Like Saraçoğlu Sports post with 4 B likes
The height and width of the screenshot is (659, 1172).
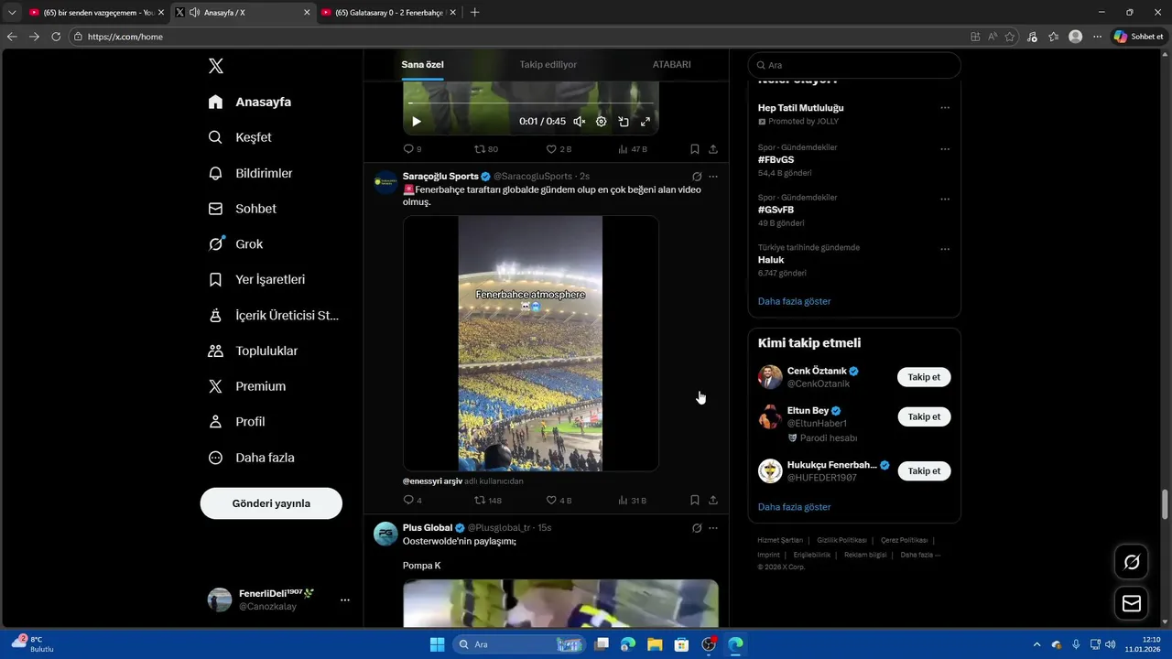(559, 501)
